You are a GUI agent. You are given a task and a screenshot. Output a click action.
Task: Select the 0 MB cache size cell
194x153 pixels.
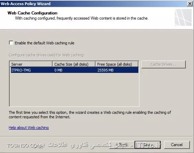point(58,70)
